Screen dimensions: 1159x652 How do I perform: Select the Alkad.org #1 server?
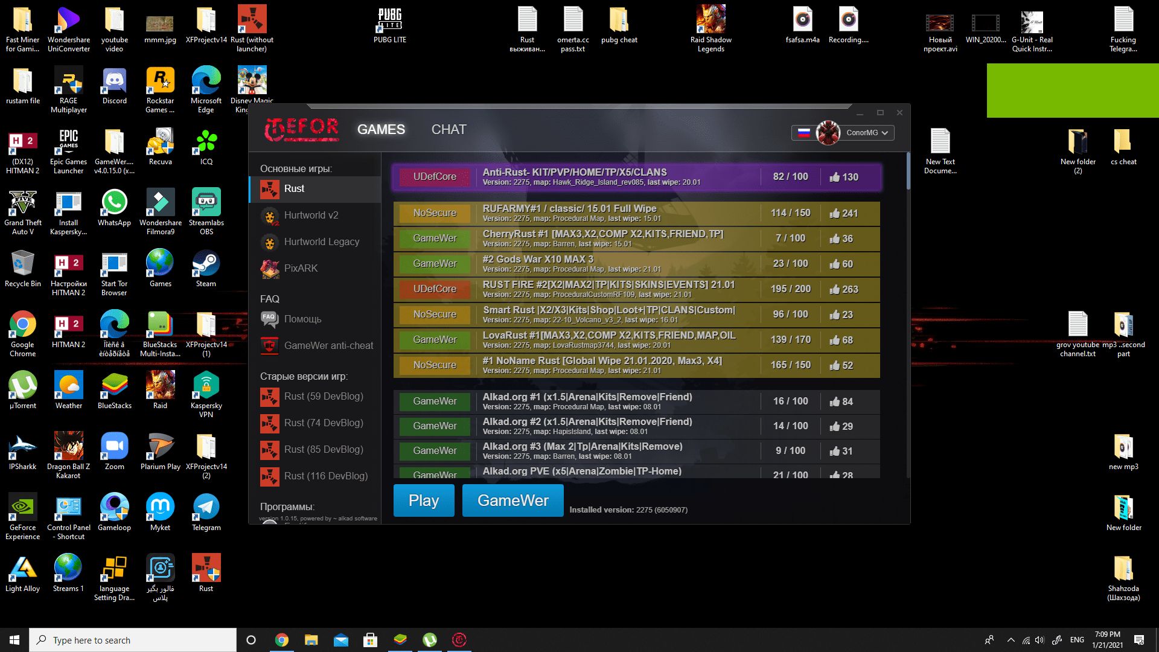(x=637, y=401)
